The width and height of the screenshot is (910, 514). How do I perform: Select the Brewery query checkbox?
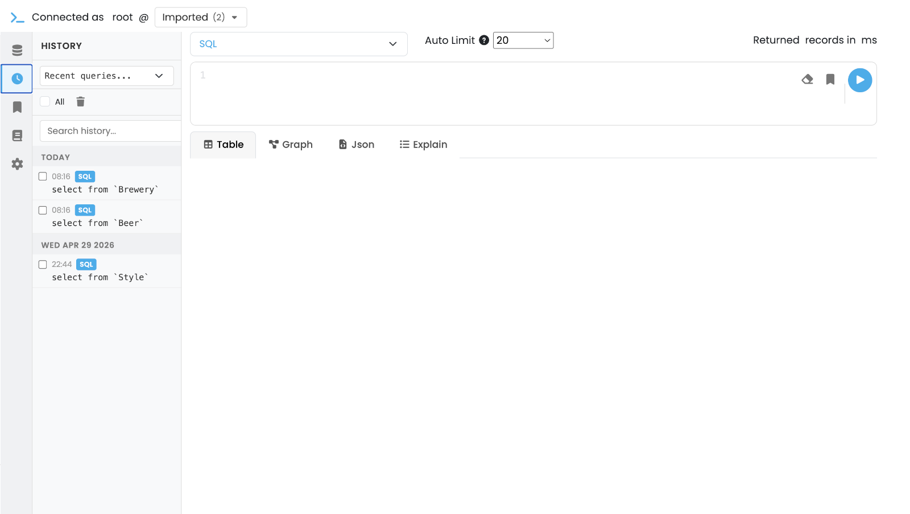pos(43,176)
